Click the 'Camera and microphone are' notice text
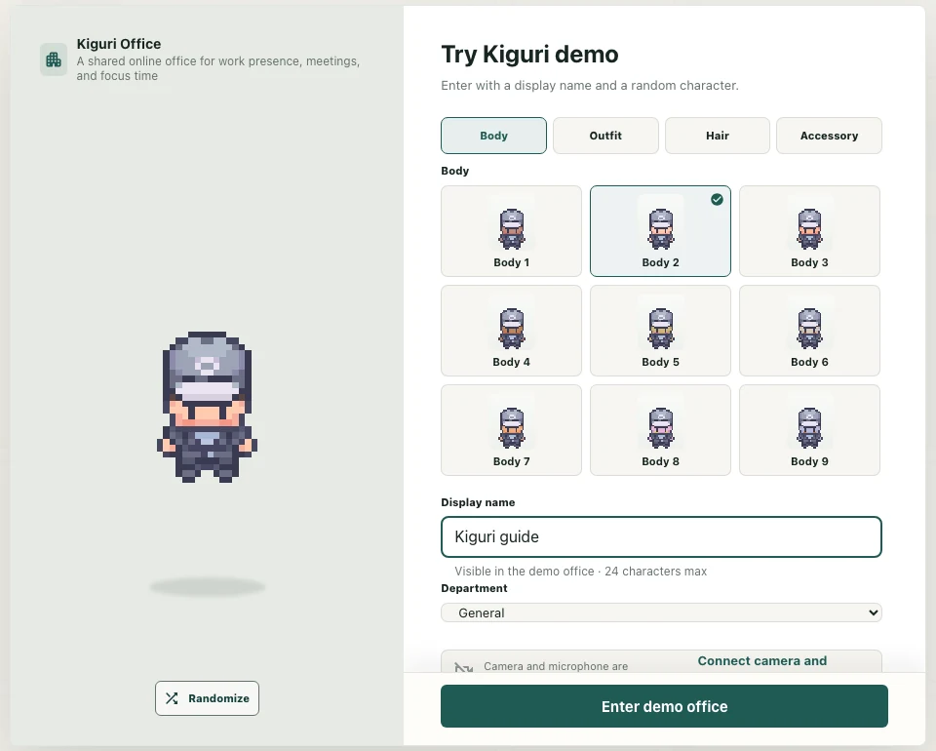Image resolution: width=936 pixels, height=751 pixels. coord(556,666)
